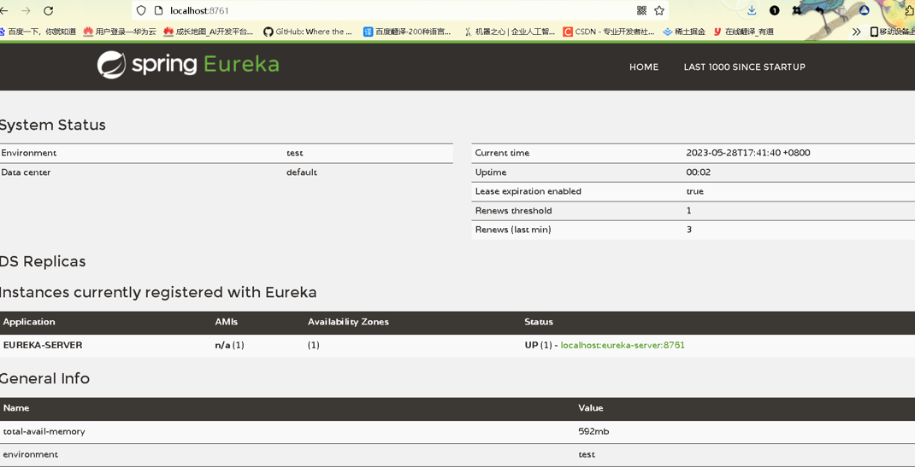Viewport: 915px width, 467px height.
Task: Open the 百度一下 bookmark
Action: 38,32
